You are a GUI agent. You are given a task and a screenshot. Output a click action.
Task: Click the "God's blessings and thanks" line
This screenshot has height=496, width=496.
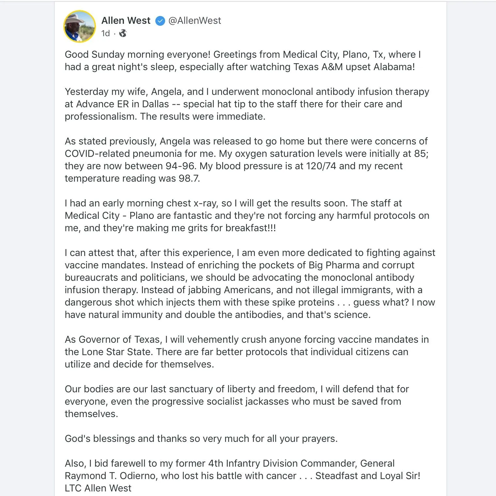point(201,439)
